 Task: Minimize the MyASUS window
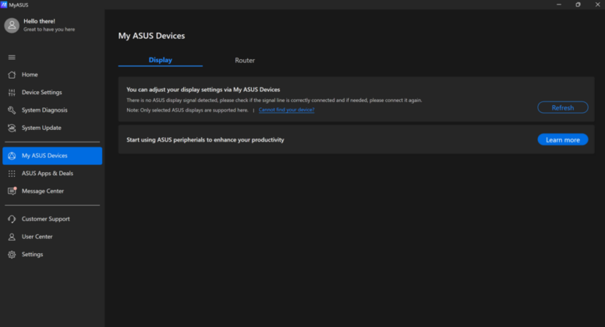click(x=559, y=5)
